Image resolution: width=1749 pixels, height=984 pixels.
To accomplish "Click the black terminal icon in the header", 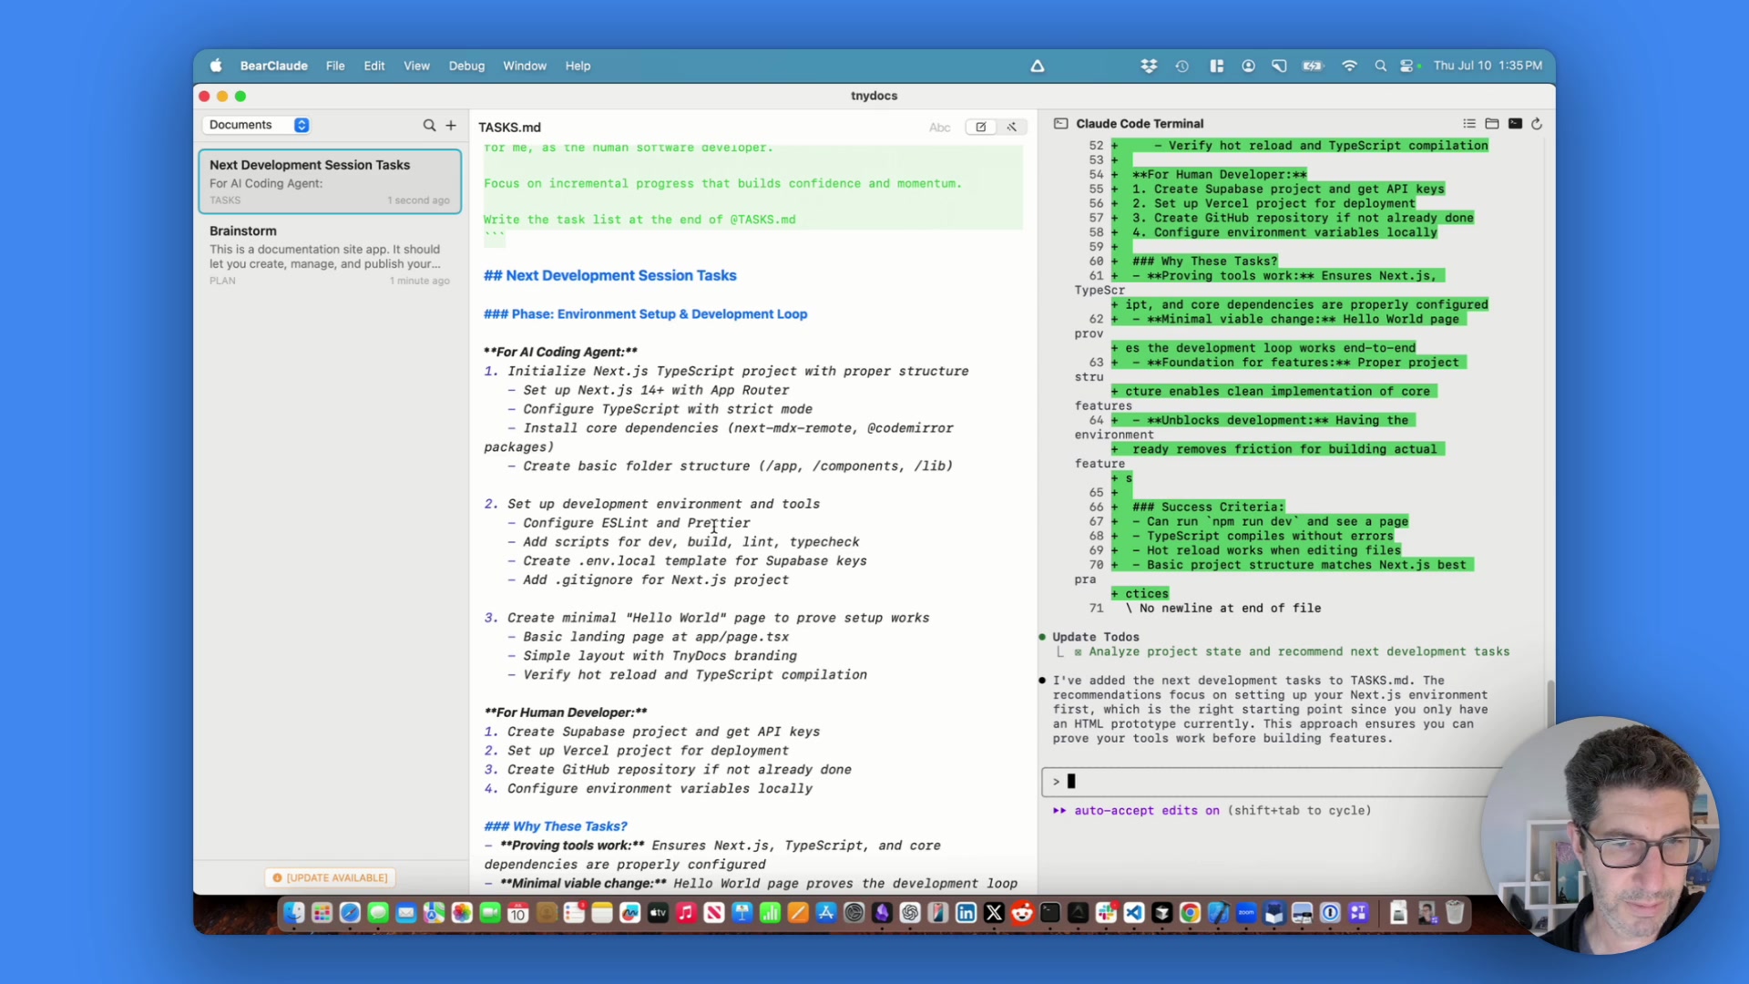I will coord(1515,124).
